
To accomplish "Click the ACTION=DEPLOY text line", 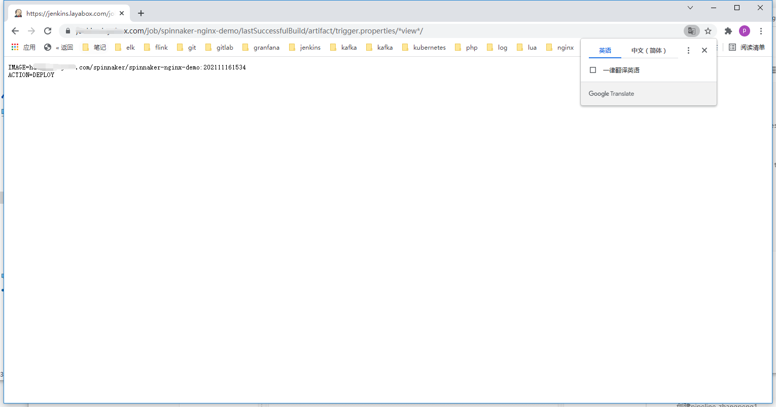I will click(31, 75).
